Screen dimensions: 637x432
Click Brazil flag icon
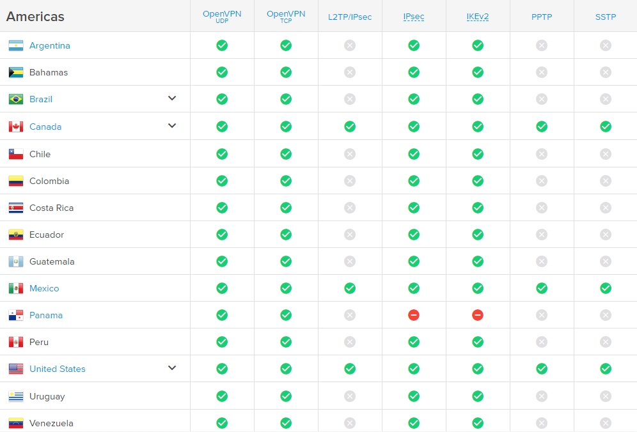pos(16,99)
